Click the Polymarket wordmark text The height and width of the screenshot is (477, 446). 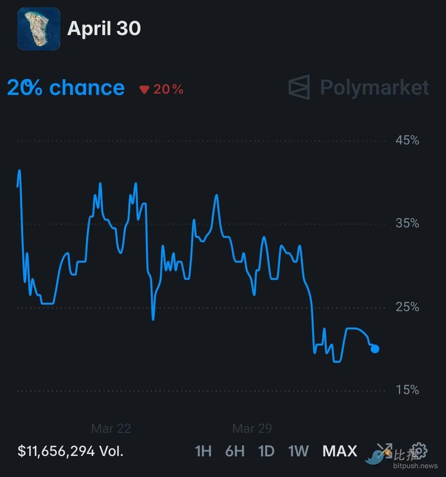pos(374,87)
